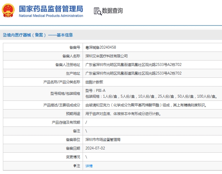This screenshot has width=222, height=174.
Task: Click the slash value in 产品存储及有效期 row
Action: click(x=86, y=122)
